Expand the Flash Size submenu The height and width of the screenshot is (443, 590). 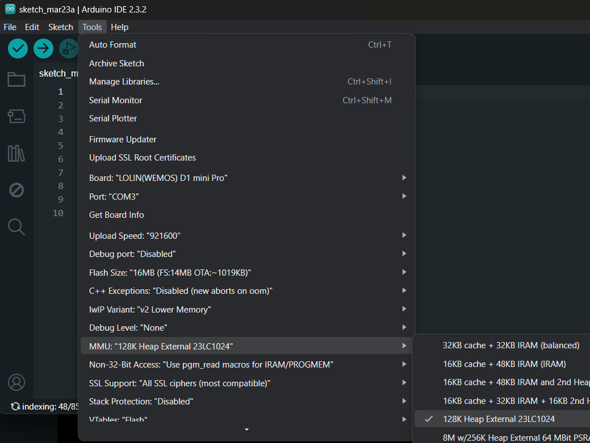coord(246,272)
